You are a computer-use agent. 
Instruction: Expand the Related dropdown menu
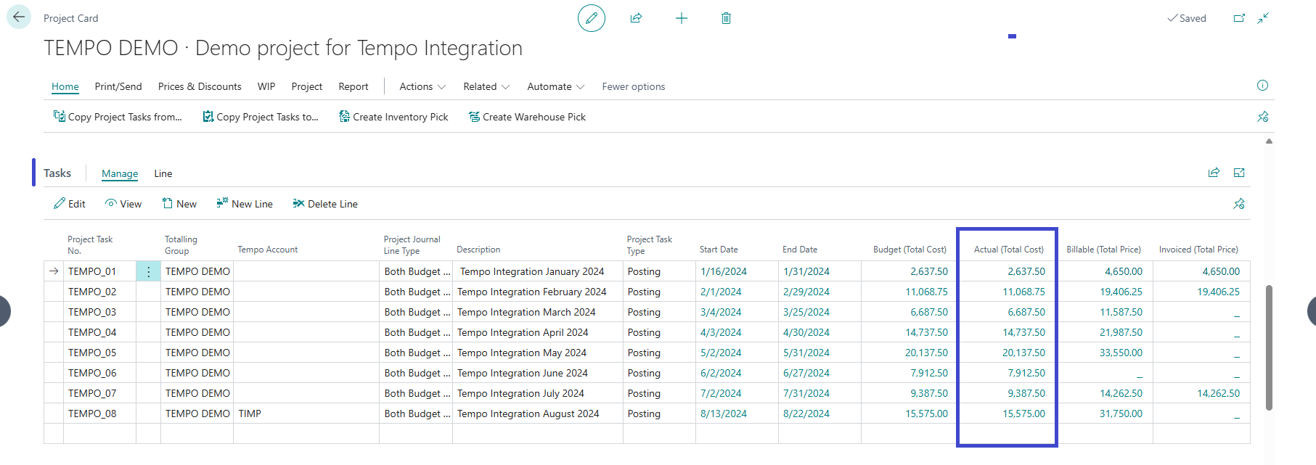click(486, 86)
